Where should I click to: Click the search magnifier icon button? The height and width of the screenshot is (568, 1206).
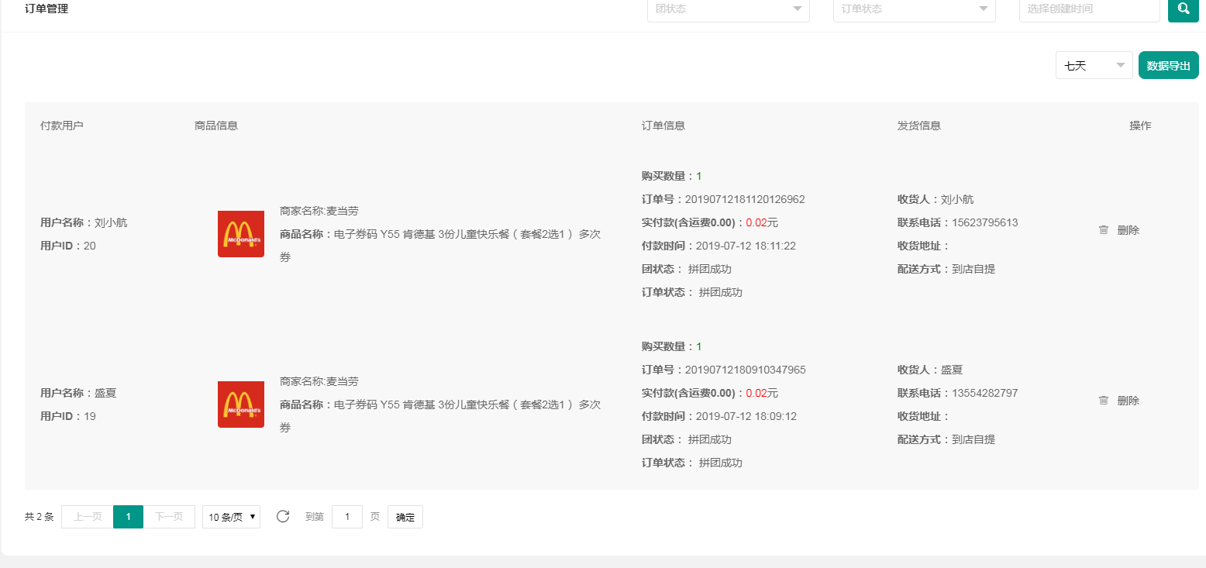(1183, 9)
